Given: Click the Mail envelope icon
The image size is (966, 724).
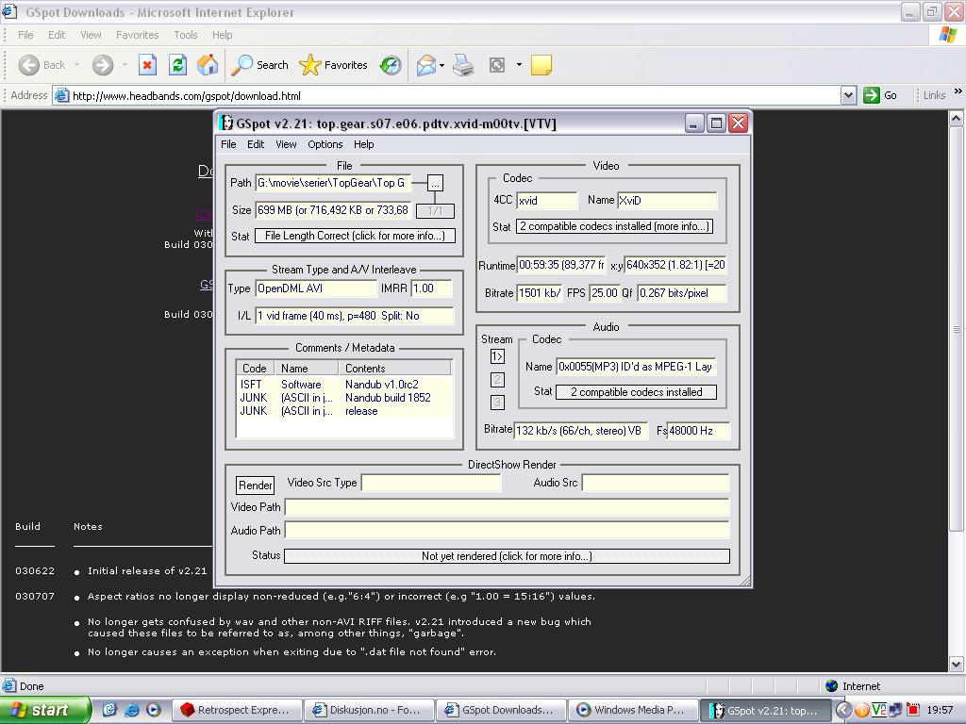Looking at the screenshot, I should coord(425,65).
